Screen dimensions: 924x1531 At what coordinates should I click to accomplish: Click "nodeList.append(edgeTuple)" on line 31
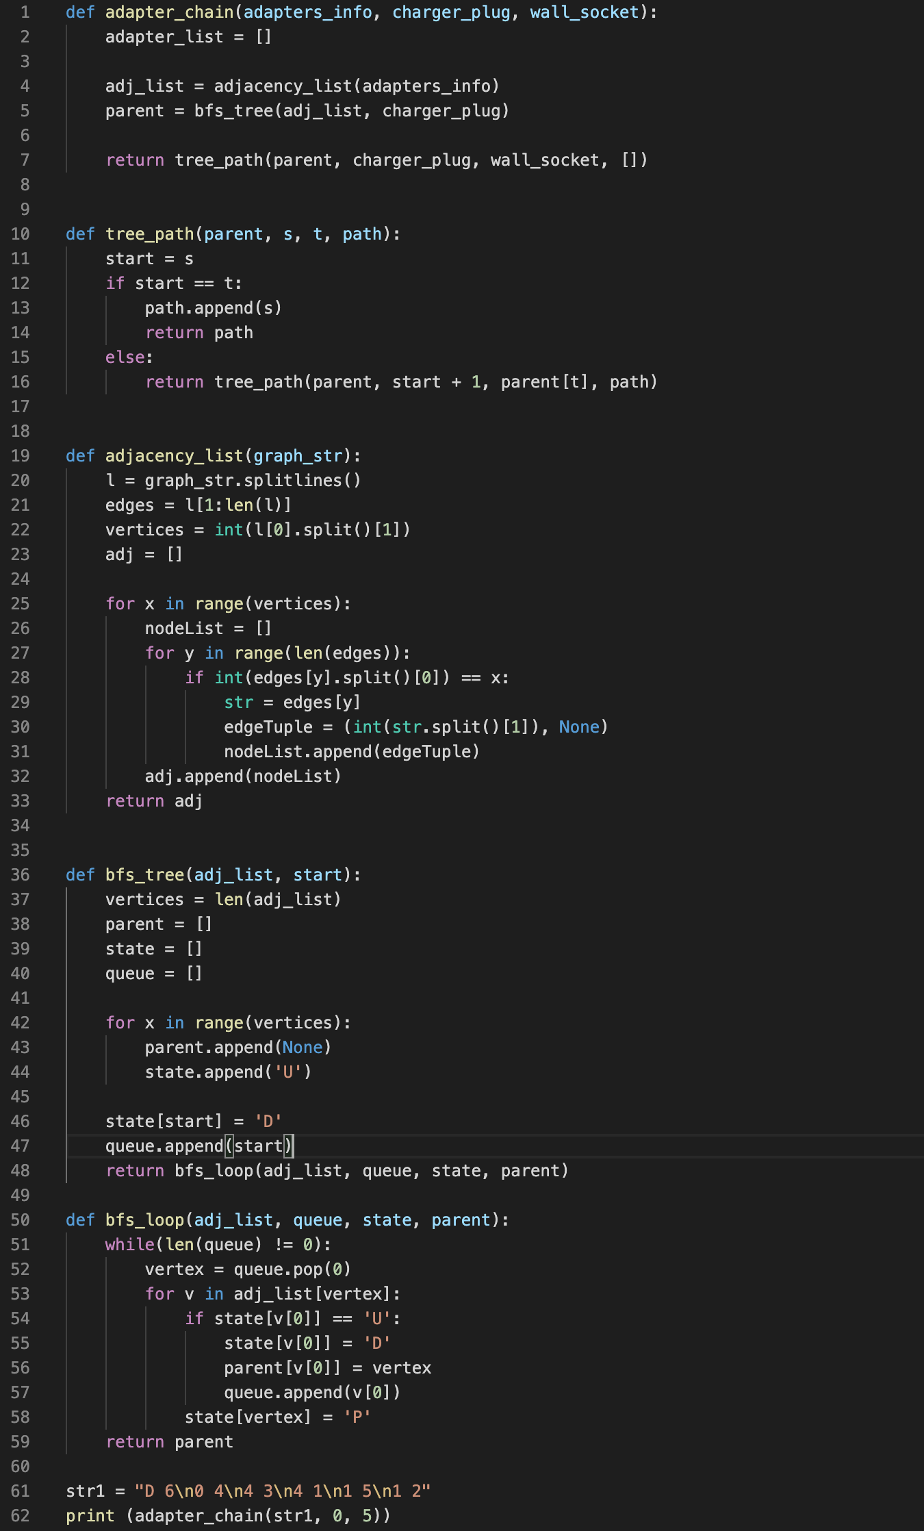point(352,752)
